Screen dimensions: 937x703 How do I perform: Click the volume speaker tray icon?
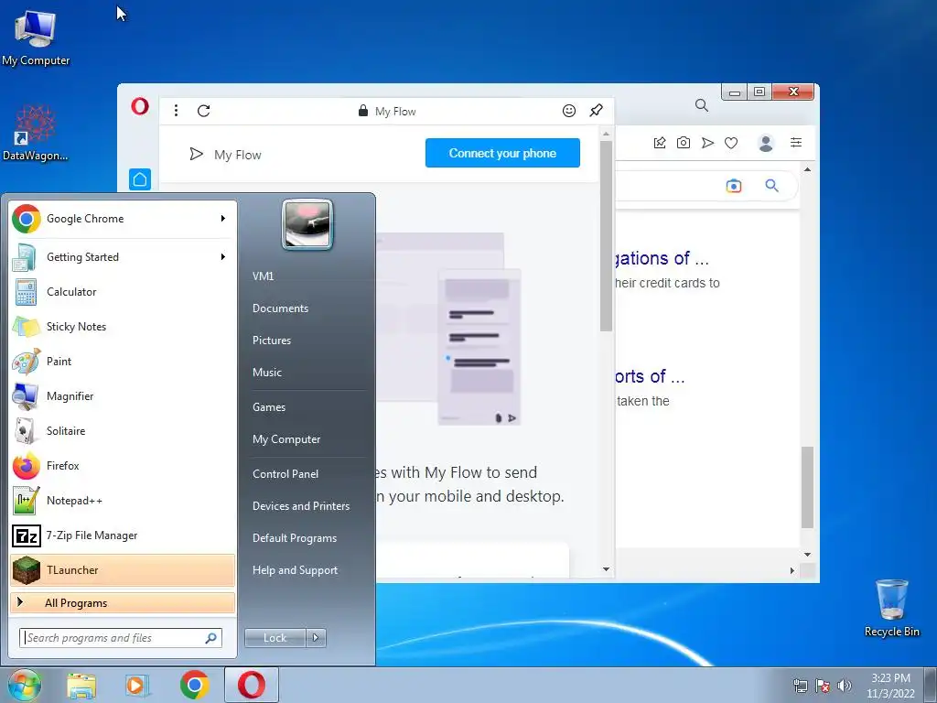845,686
